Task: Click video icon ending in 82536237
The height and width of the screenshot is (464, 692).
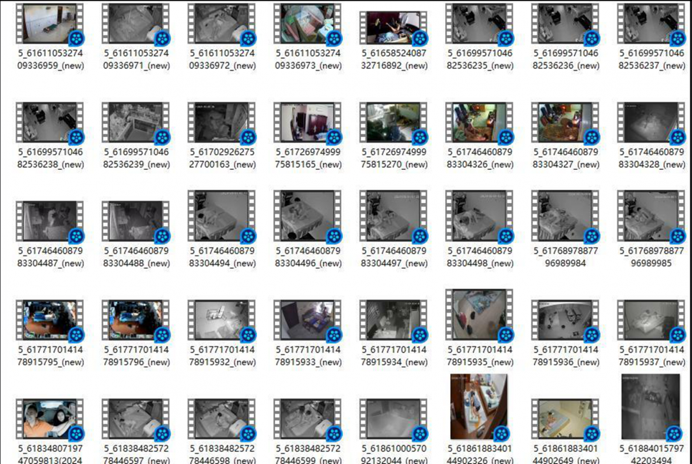Action: click(x=651, y=25)
